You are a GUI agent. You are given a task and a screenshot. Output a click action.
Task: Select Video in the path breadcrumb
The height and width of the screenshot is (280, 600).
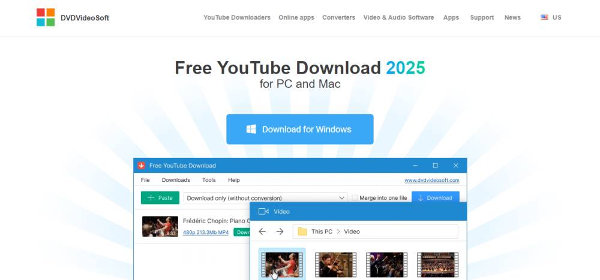point(352,232)
